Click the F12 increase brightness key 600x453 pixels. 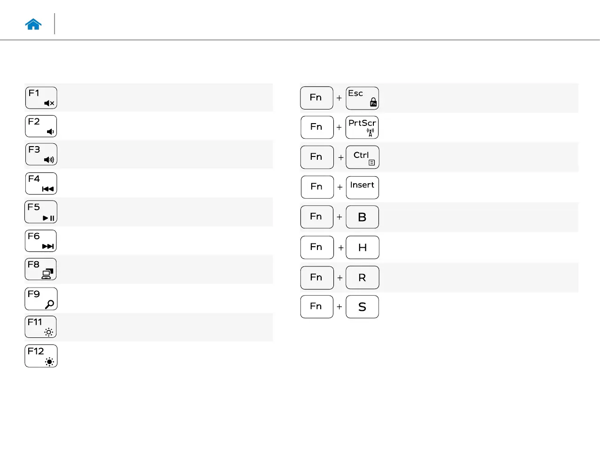pyautogui.click(x=41, y=356)
